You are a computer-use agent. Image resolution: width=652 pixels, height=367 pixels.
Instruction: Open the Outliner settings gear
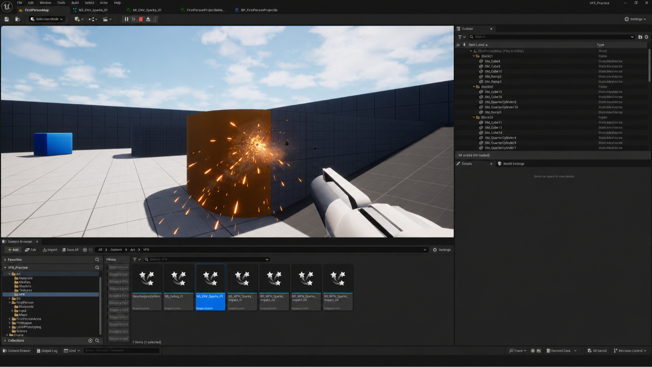647,37
